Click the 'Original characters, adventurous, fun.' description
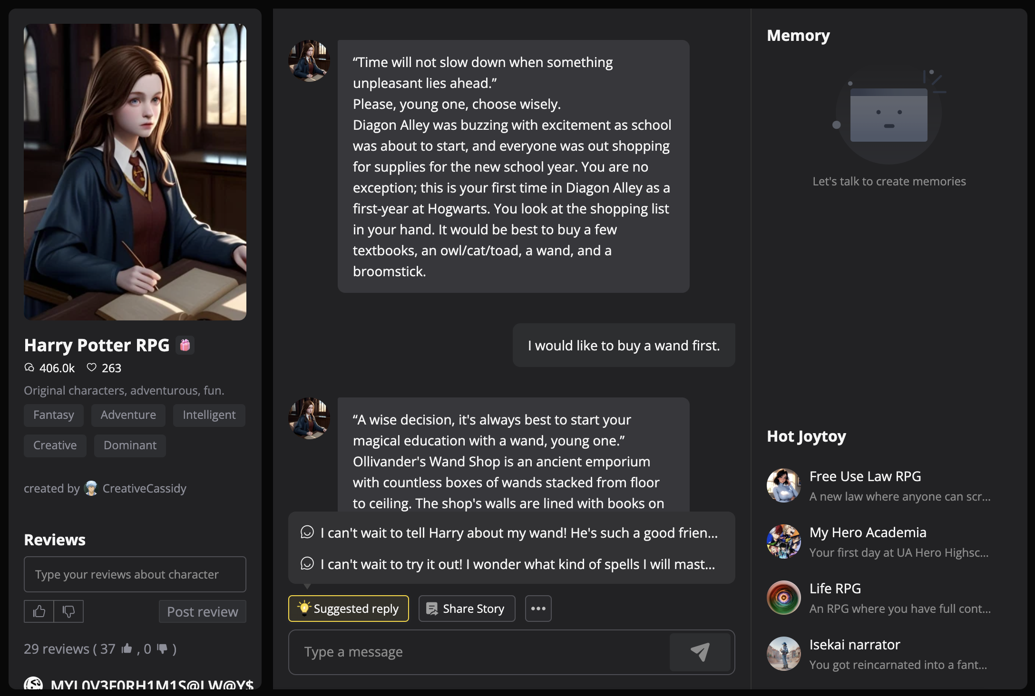The height and width of the screenshot is (696, 1035). click(124, 391)
